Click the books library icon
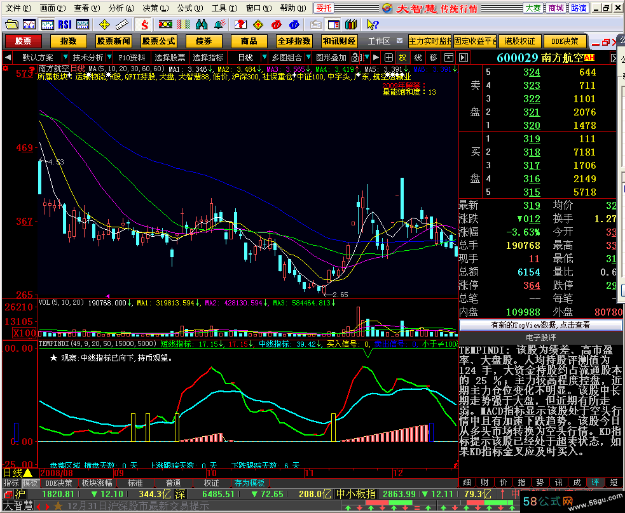 coord(351,25)
